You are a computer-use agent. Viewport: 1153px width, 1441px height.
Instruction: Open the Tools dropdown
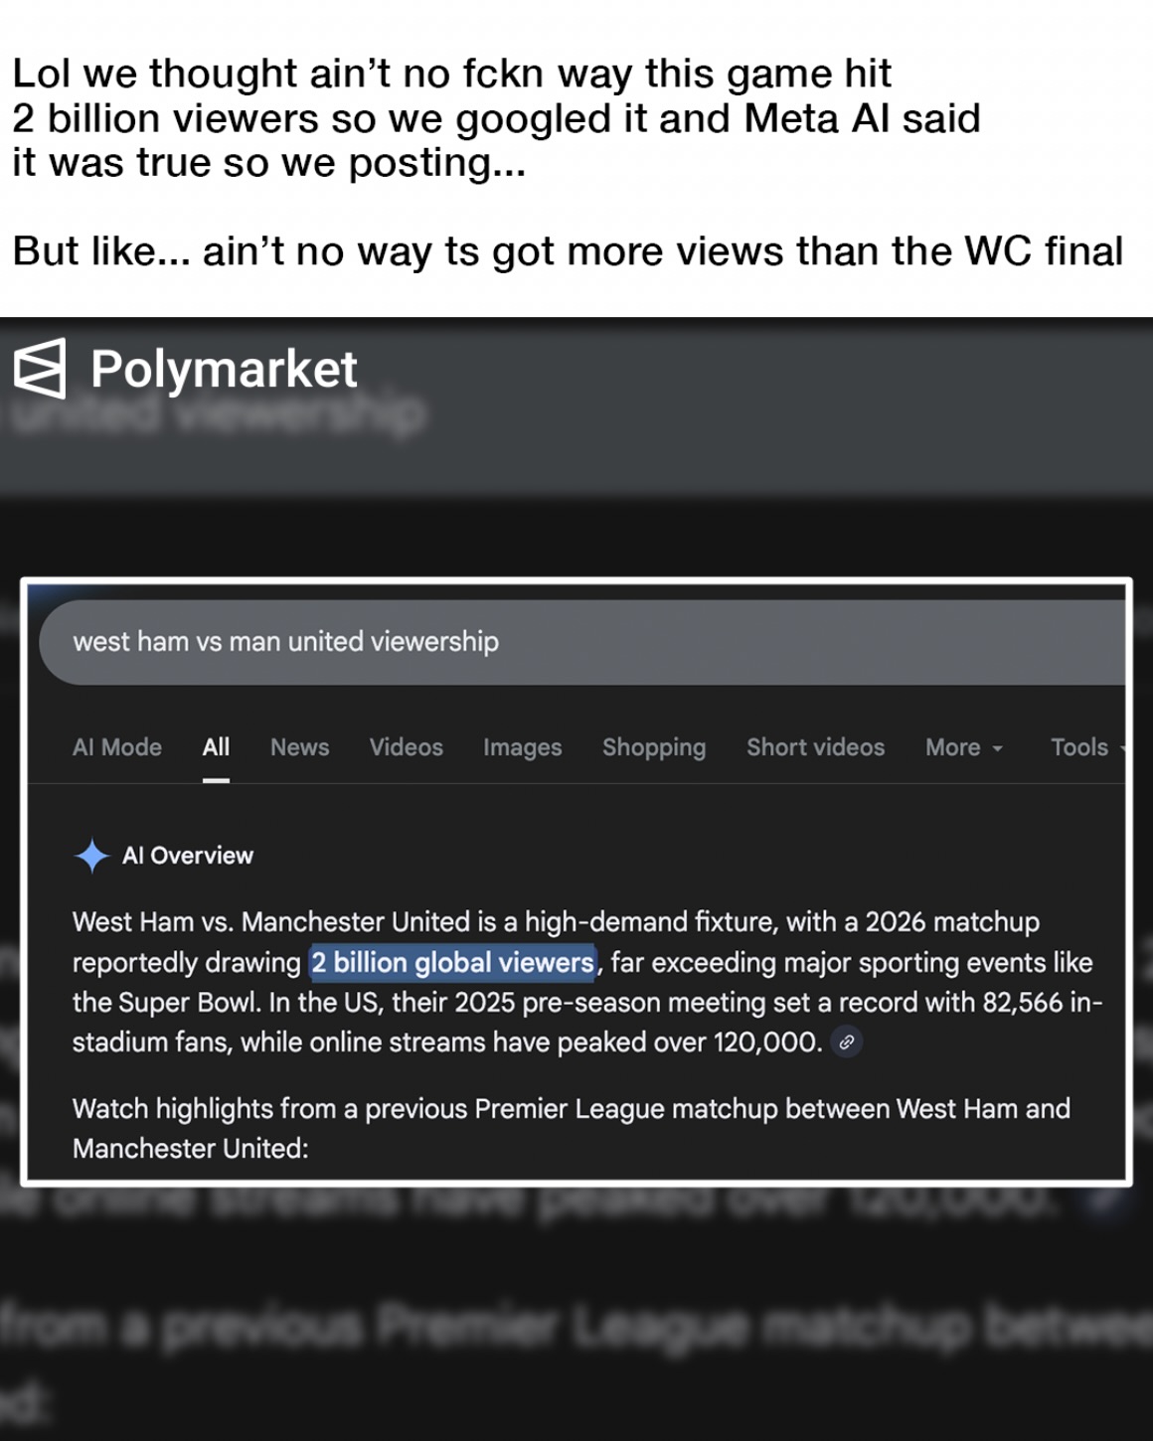click(1083, 747)
